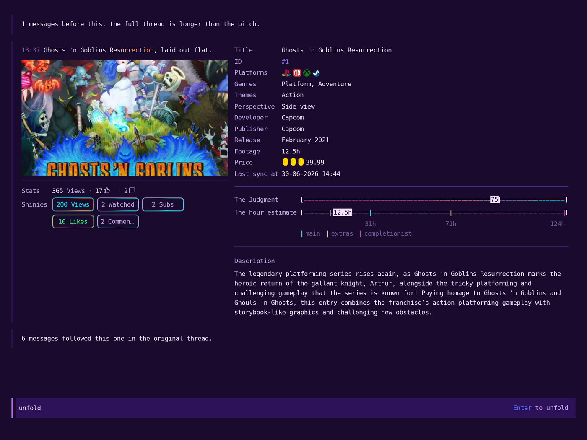This screenshot has height=440, width=587.
Task: Expand the 6 messages followed notice
Action: click(117, 338)
